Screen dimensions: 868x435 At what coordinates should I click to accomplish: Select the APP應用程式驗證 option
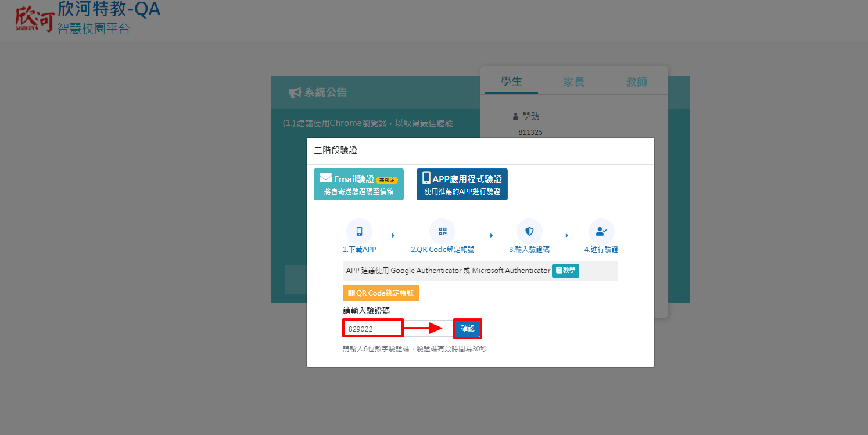click(462, 185)
